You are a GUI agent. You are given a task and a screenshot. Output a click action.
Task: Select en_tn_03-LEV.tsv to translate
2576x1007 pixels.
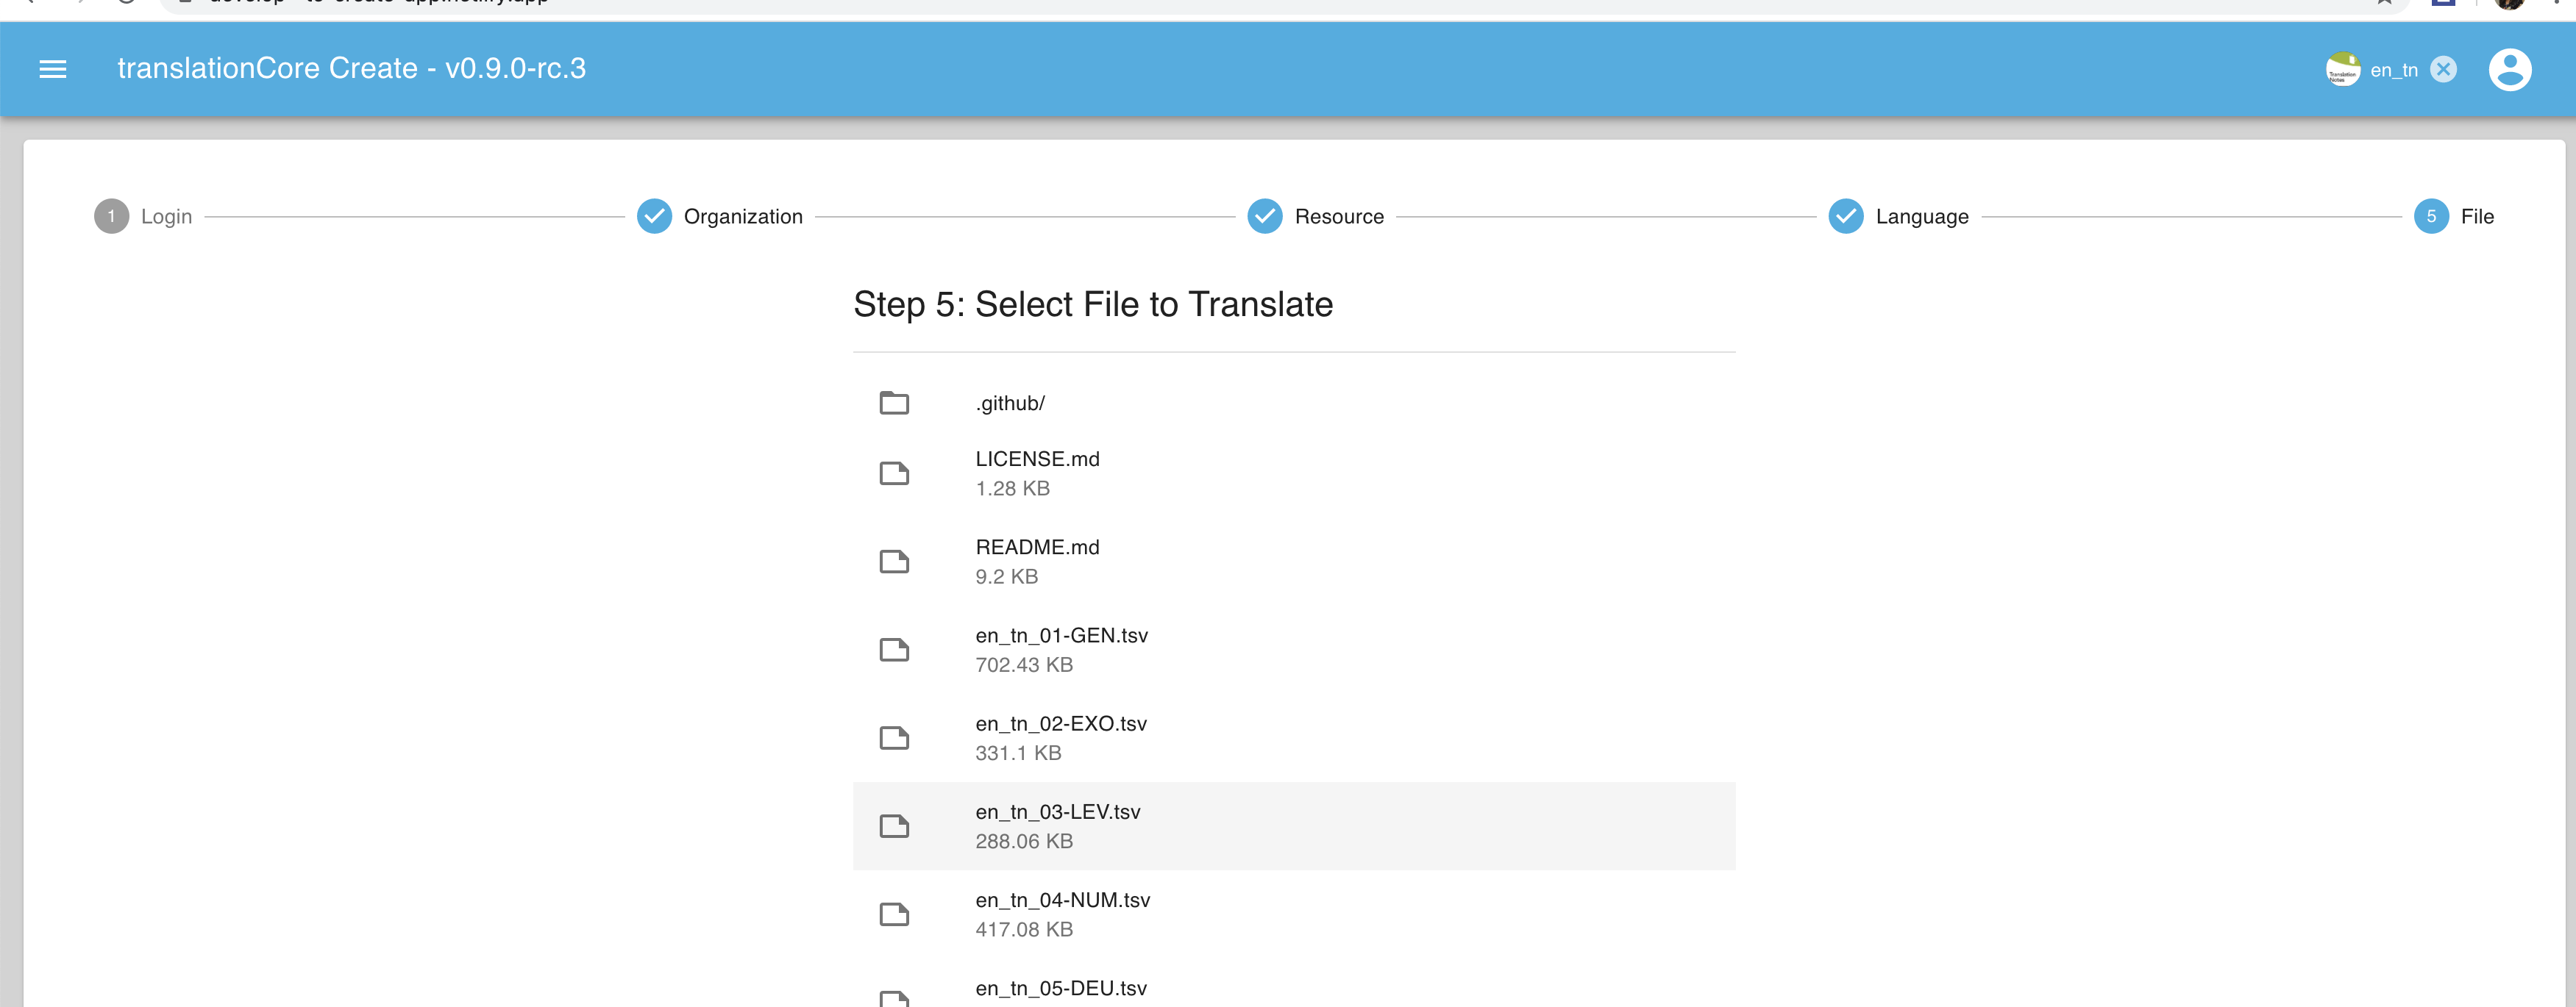pos(1058,812)
